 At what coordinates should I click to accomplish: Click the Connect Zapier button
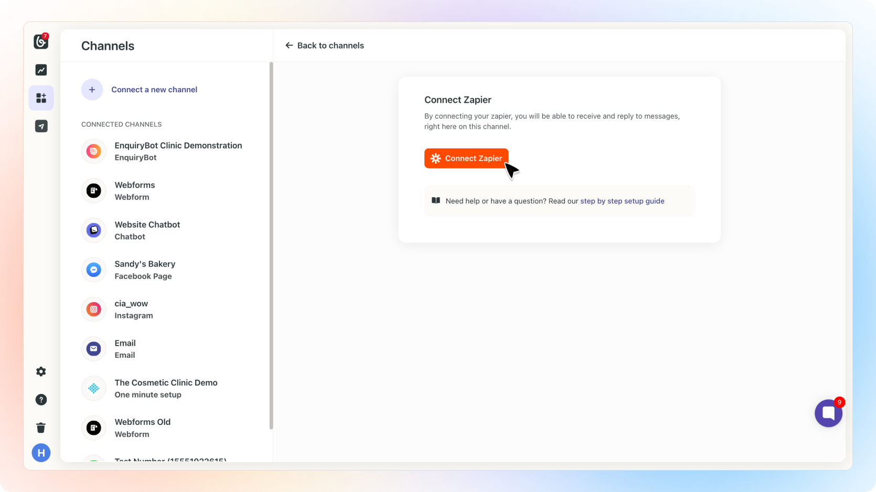466,158
